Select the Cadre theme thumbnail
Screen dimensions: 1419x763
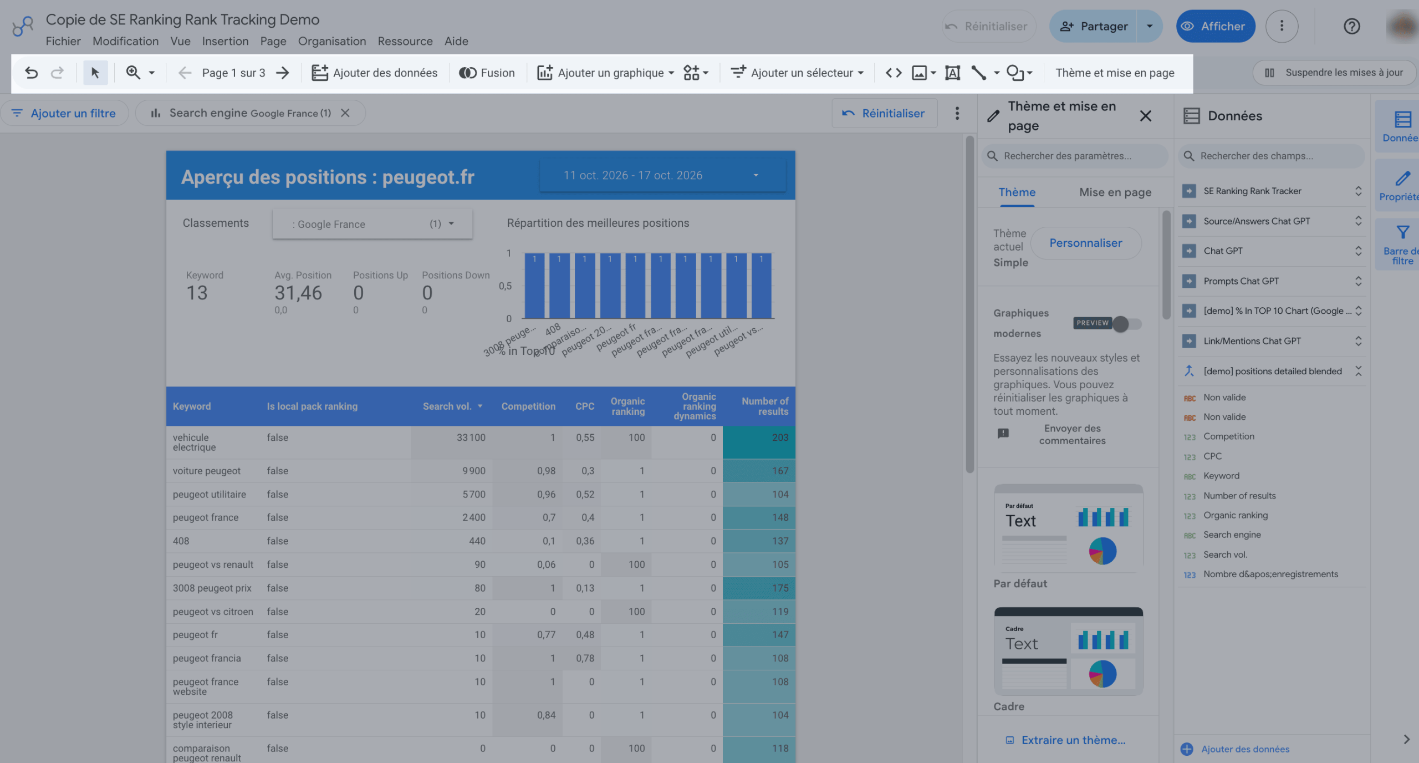pyautogui.click(x=1068, y=652)
